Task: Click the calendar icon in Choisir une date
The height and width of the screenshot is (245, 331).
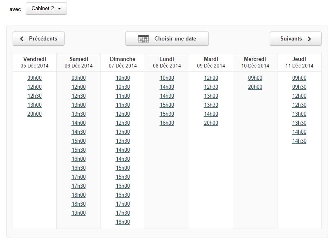Action: tap(143, 38)
